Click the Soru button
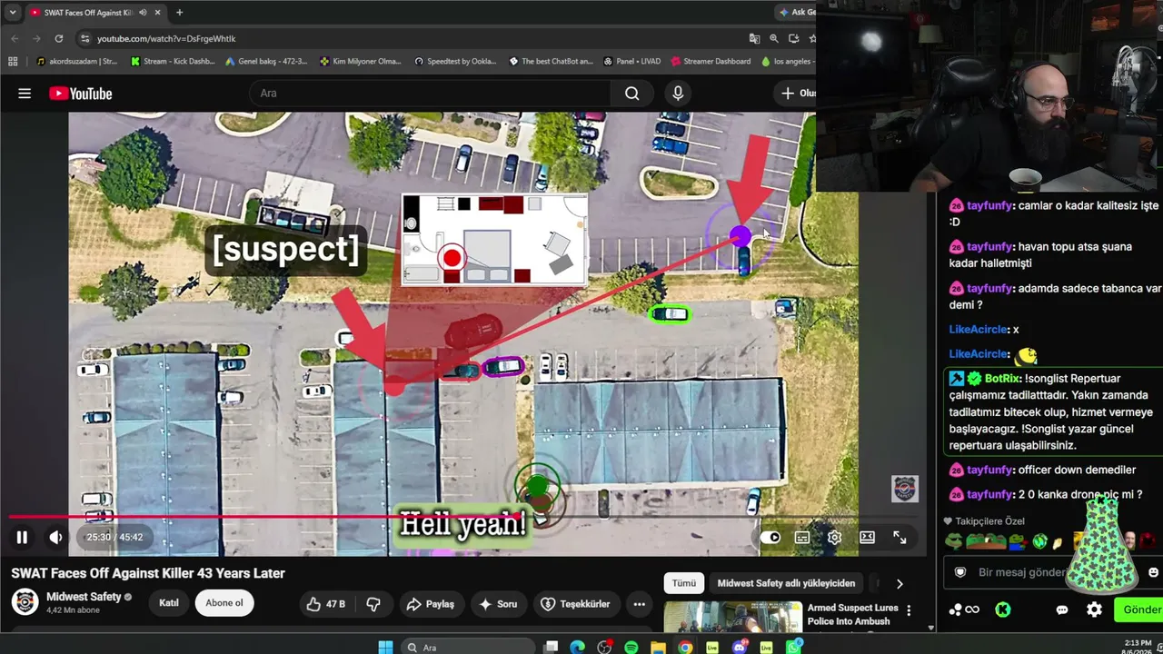This screenshot has height=654, width=1163. (x=499, y=604)
